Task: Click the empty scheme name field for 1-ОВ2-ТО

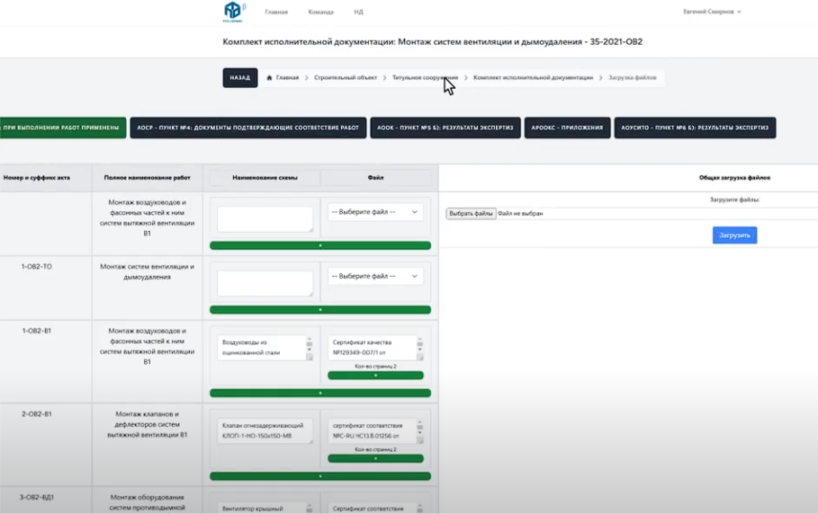Action: 265,282
